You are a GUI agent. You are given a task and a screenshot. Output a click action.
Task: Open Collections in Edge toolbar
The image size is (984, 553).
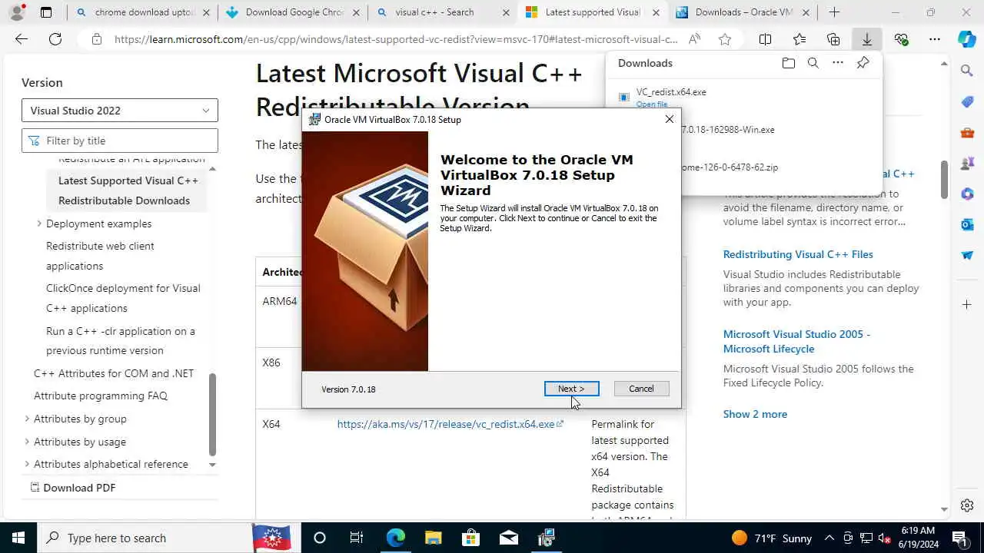[x=833, y=39]
